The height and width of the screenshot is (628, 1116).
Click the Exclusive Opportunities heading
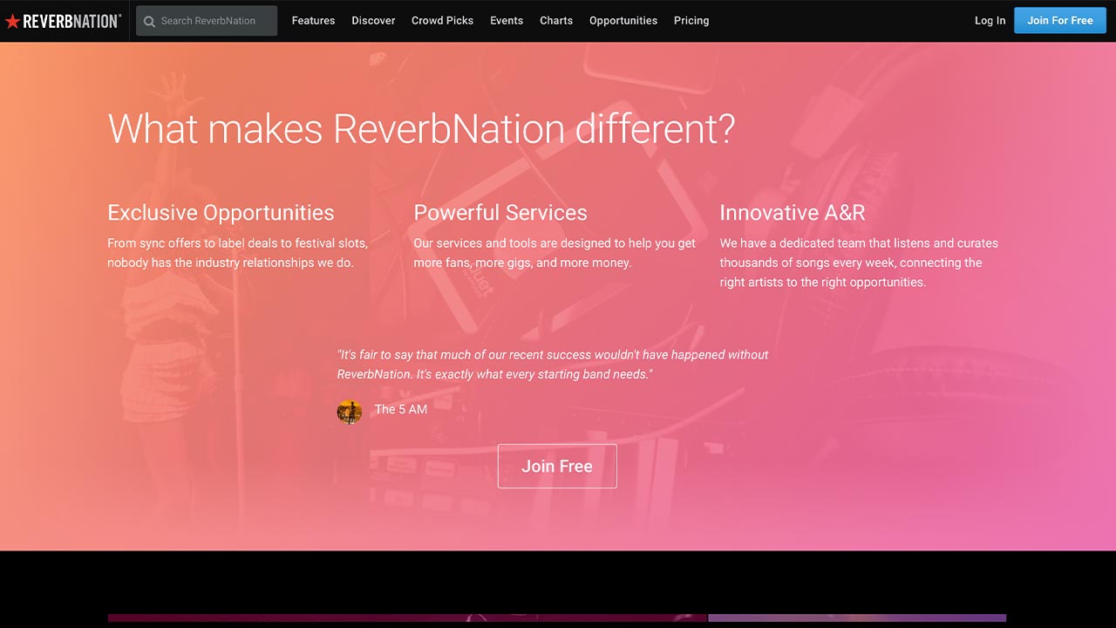[221, 213]
